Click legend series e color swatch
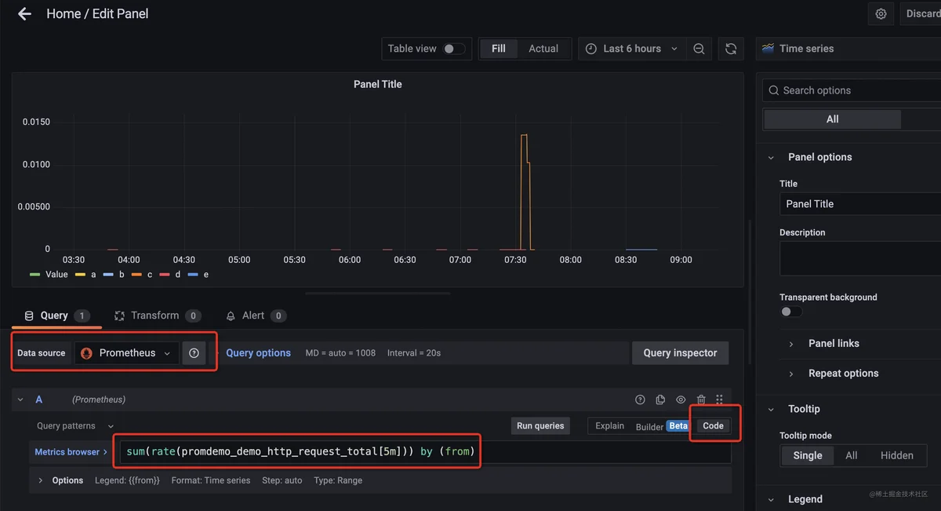 click(194, 275)
